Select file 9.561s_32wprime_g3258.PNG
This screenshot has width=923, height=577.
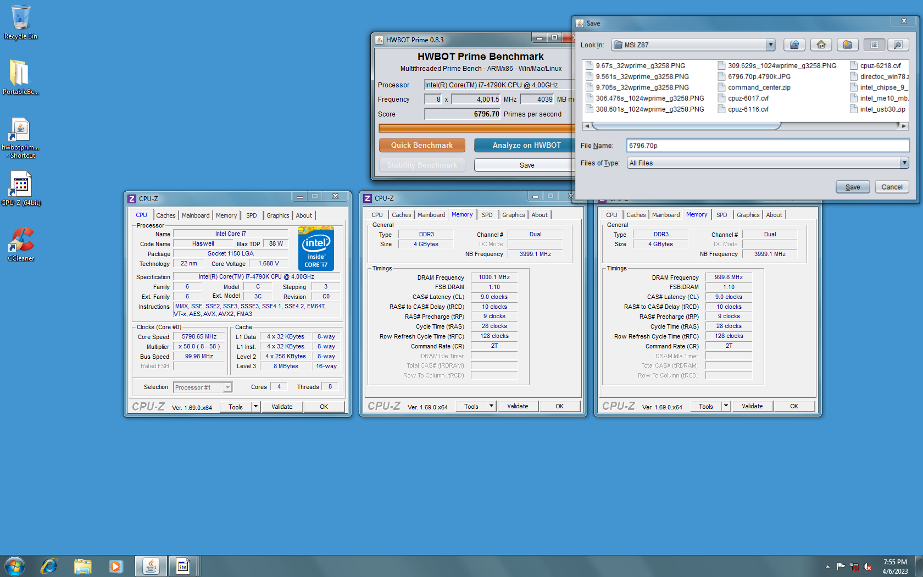[637, 76]
